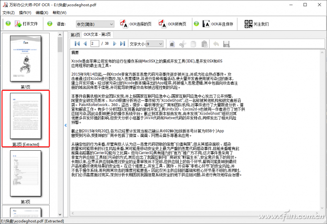This screenshot has width=327, height=224.
Task: Open the 帮助(W) menu
Action: coord(60,13)
